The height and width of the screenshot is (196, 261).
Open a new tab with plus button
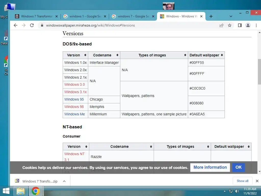tap(211, 16)
